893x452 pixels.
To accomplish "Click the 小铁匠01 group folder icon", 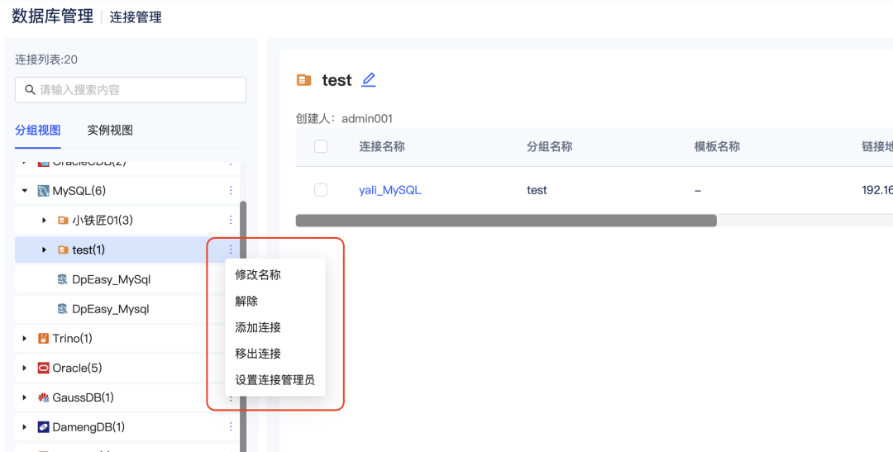I will pos(63,221).
